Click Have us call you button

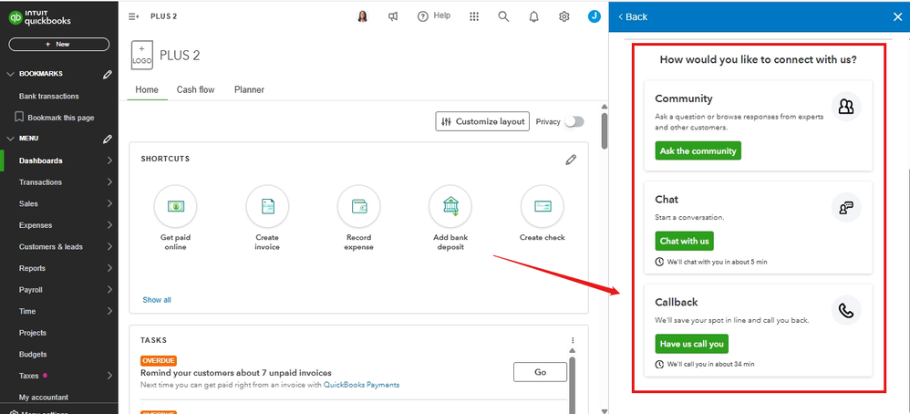(x=692, y=344)
